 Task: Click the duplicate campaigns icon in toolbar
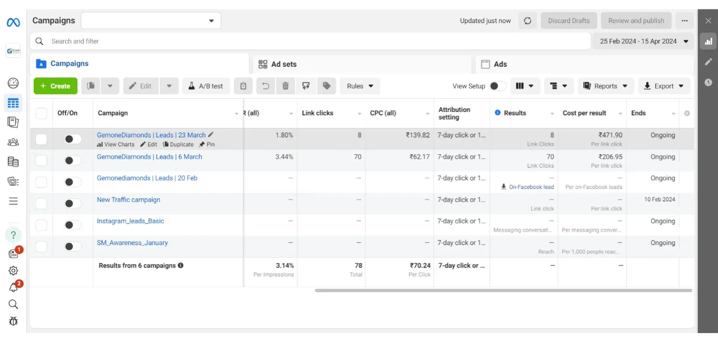(x=90, y=86)
